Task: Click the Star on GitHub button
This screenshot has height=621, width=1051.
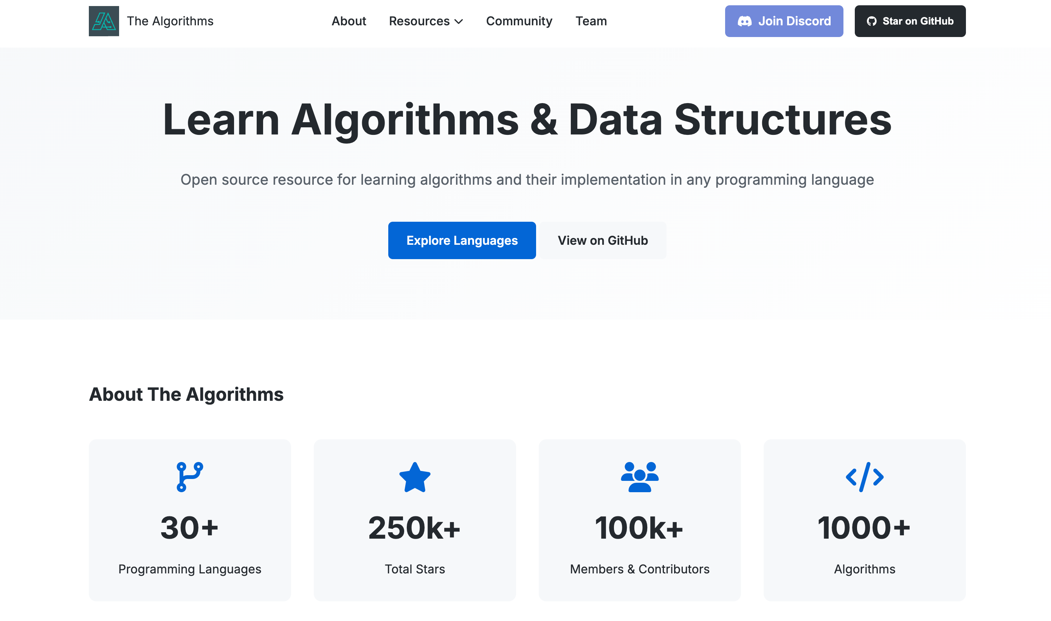Action: (910, 21)
